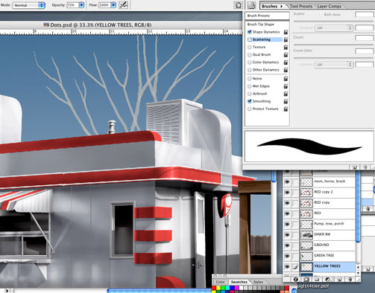Viewport: 375px width, 293px height.
Task: Select the neon, horse, brack layer
Action: [327, 181]
